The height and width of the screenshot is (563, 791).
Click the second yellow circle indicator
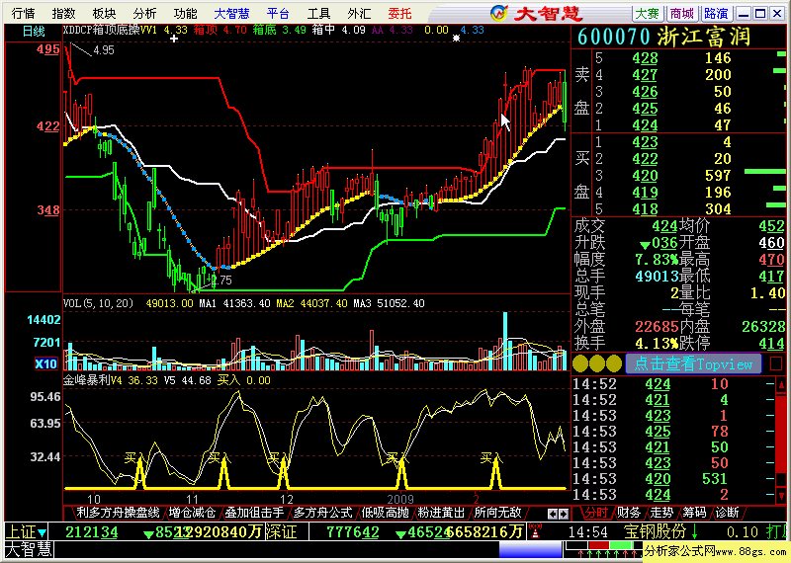coord(597,363)
